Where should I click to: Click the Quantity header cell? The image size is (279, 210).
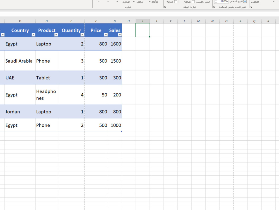(x=71, y=30)
